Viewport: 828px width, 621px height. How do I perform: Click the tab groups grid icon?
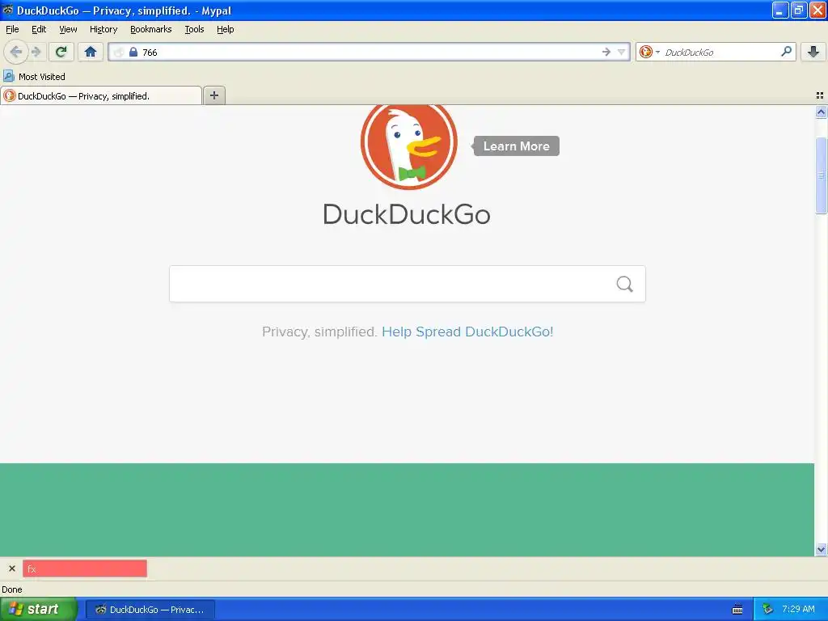820,95
